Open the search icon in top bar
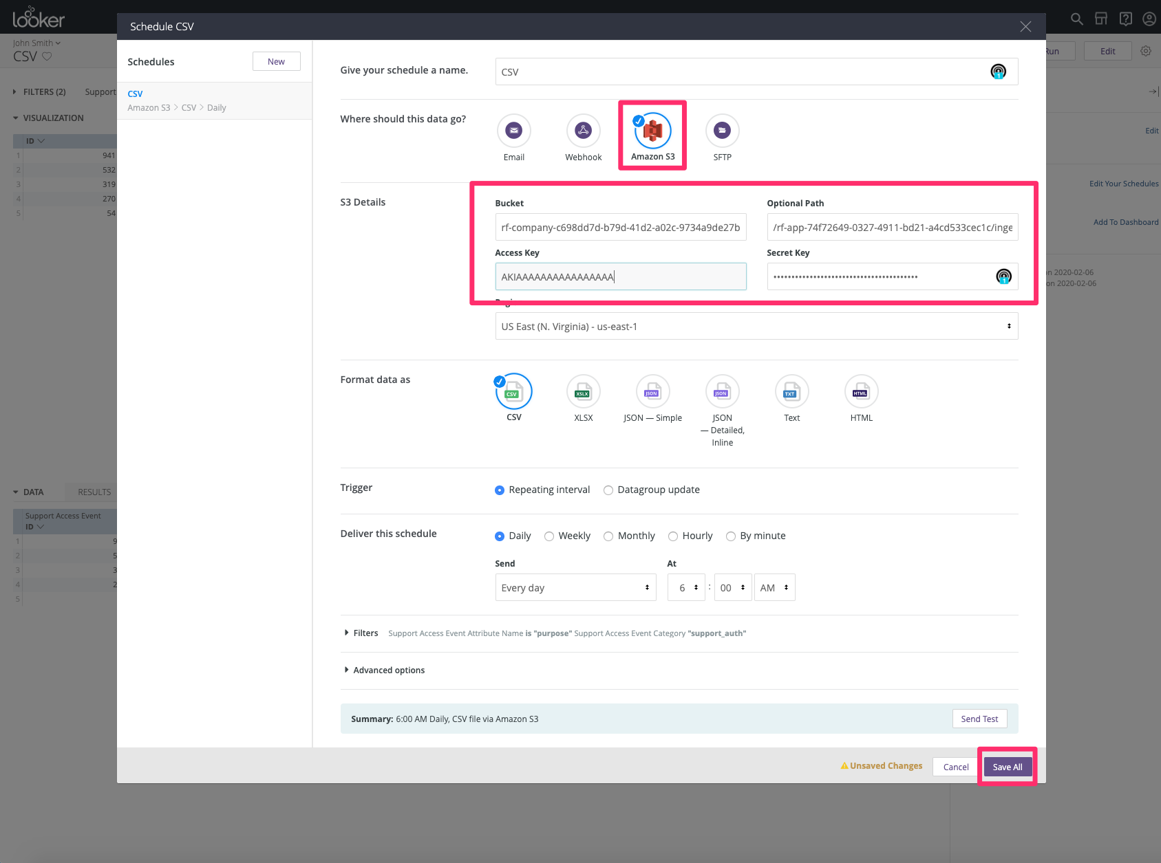This screenshot has height=863, width=1161. [x=1077, y=19]
